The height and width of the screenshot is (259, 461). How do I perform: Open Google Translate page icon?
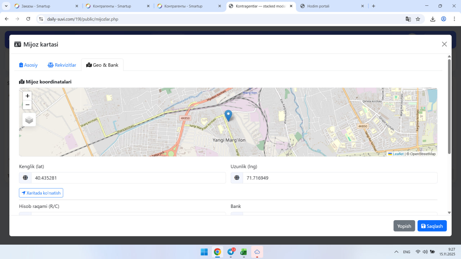tap(408, 19)
